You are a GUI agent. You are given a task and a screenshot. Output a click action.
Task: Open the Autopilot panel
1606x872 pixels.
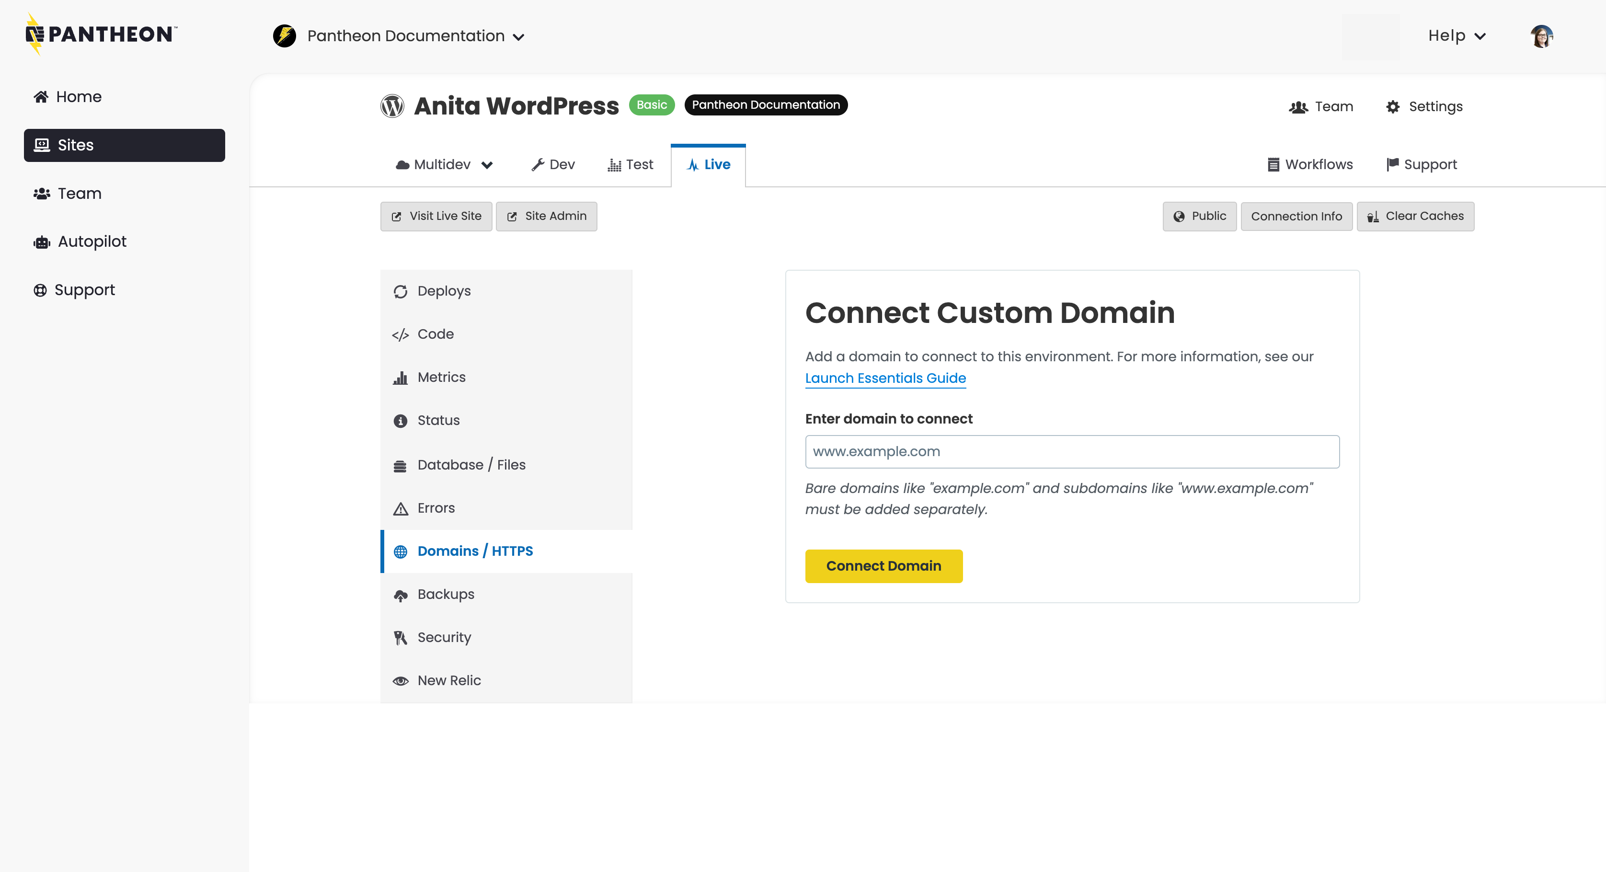92,241
